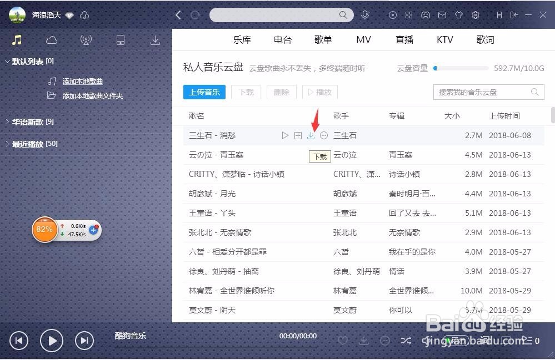Open the skins/themes shirt icon
The width and height of the screenshot is (555, 360).
pyautogui.click(x=459, y=15)
